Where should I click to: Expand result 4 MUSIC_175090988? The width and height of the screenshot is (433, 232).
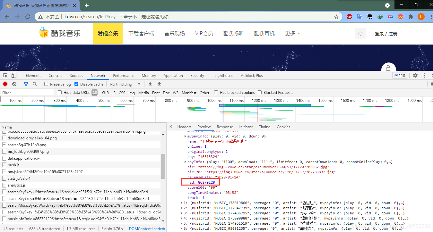tap(182, 218)
